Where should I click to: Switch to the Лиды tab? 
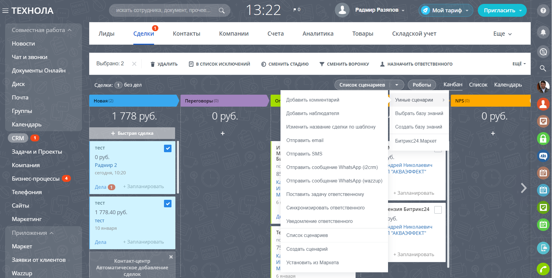pyautogui.click(x=106, y=34)
